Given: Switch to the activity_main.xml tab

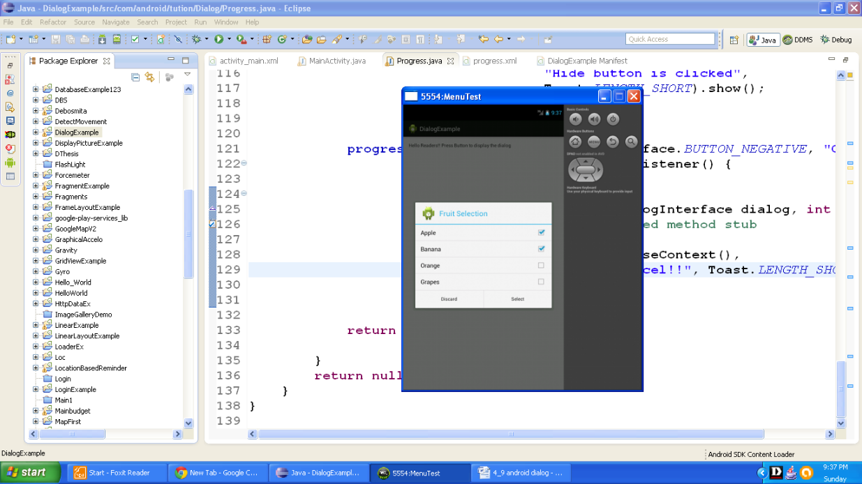Looking at the screenshot, I should (x=244, y=61).
